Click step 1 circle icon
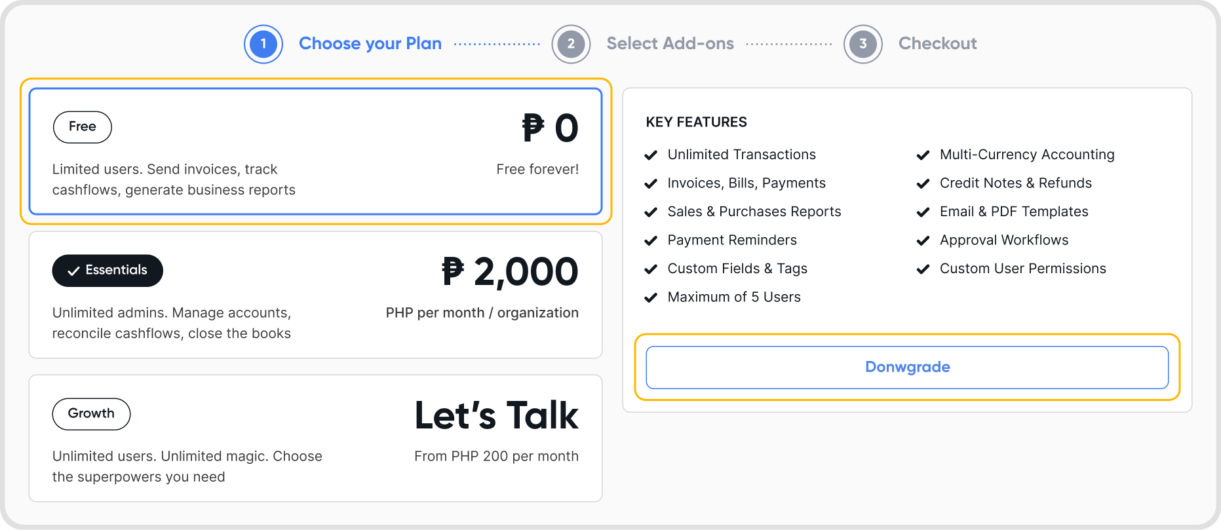1221x530 pixels. coord(263,44)
